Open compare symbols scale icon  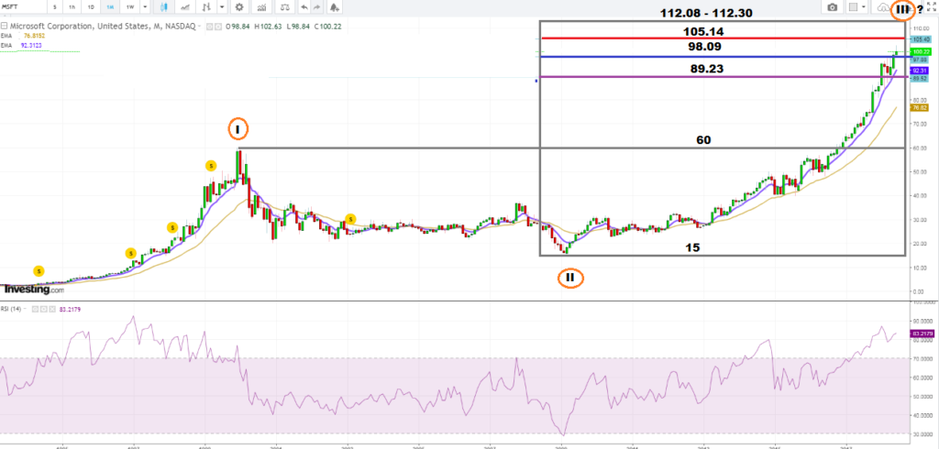coord(285,7)
